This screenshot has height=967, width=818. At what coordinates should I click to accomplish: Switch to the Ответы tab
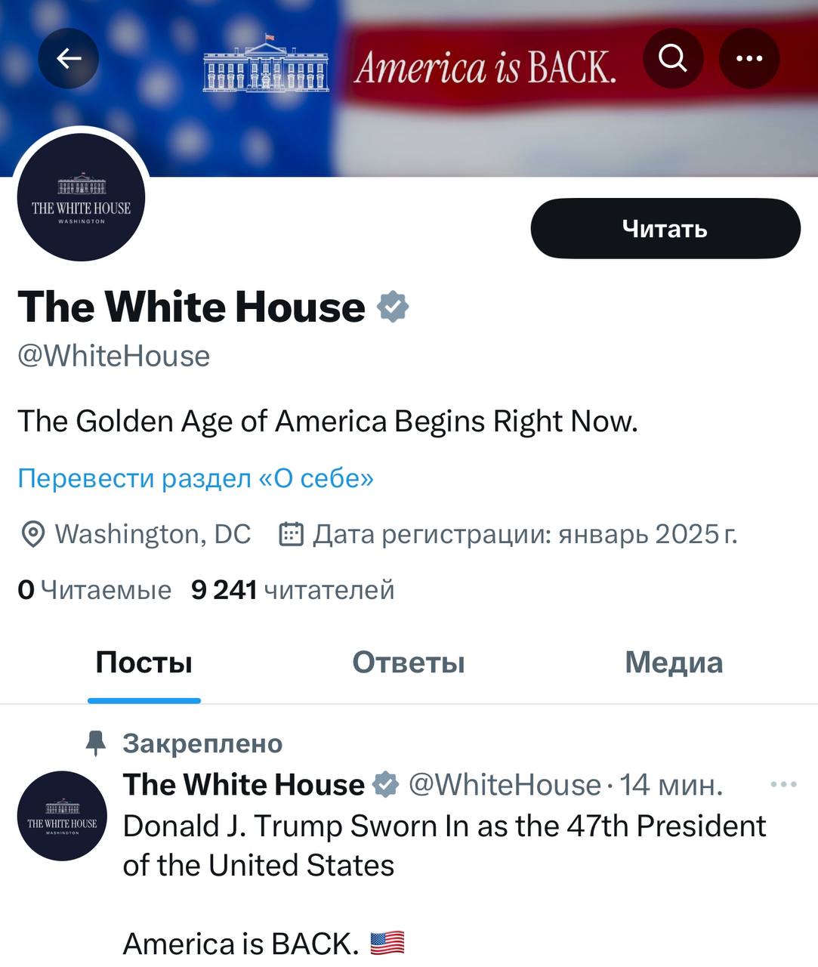point(409,663)
